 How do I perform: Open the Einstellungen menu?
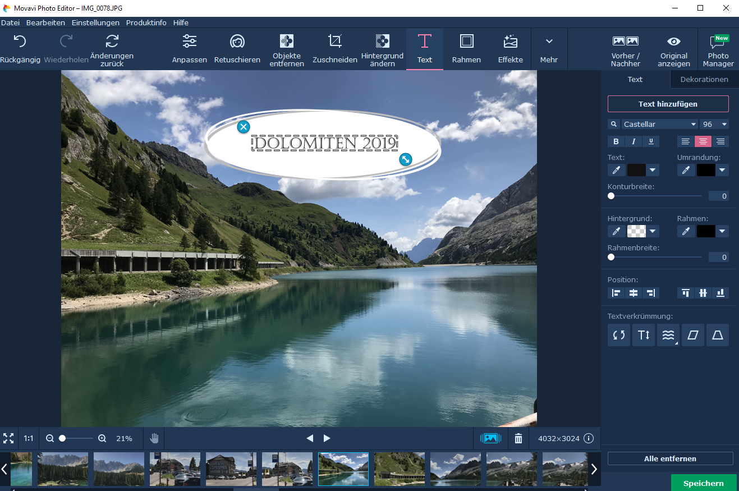[x=95, y=22]
